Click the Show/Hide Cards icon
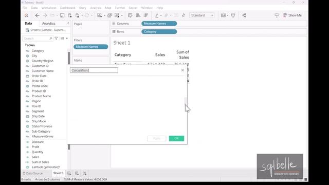Viewport: 329px width, 185px height. pyautogui.click(x=223, y=15)
